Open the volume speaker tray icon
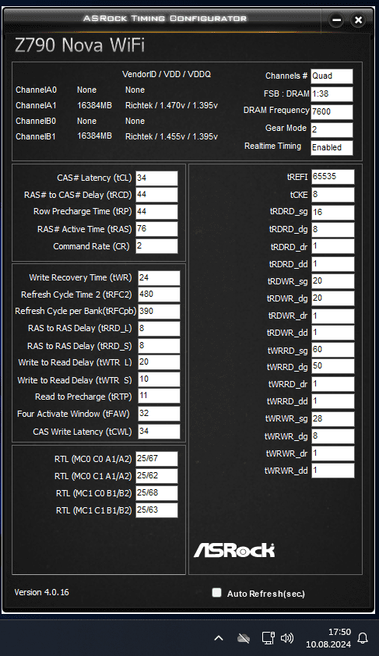 coord(287,638)
